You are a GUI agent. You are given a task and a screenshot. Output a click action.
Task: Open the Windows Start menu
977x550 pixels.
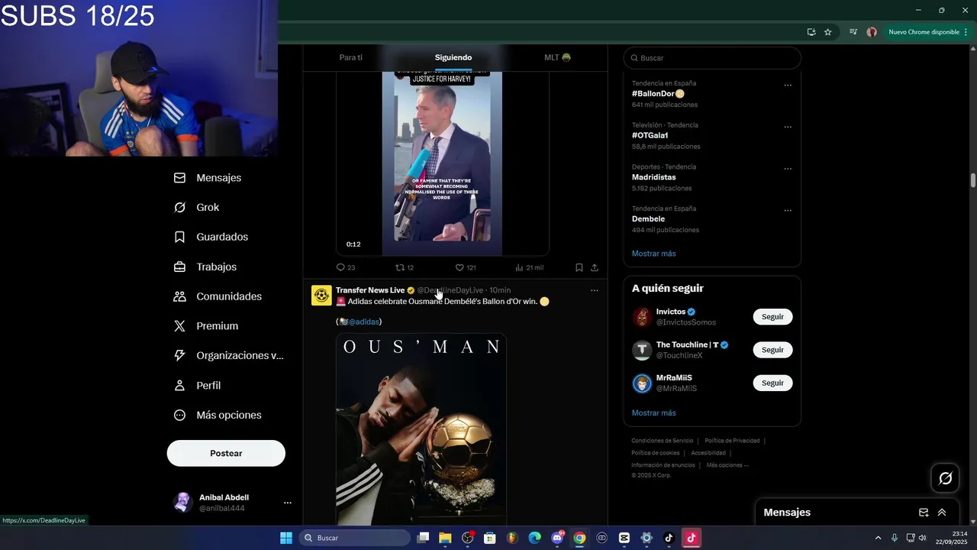pyautogui.click(x=286, y=538)
